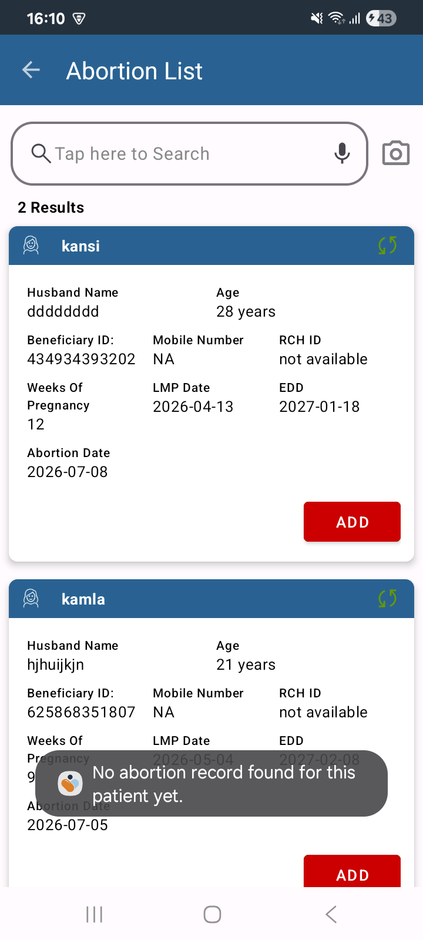Tap the sync icon on kansi card
Image resolution: width=423 pixels, height=940 pixels.
point(388,246)
